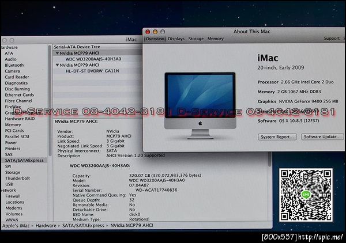Screen dimensions: 346x243
Task: Choose Camera in the Hardware list
Action: 12,71
